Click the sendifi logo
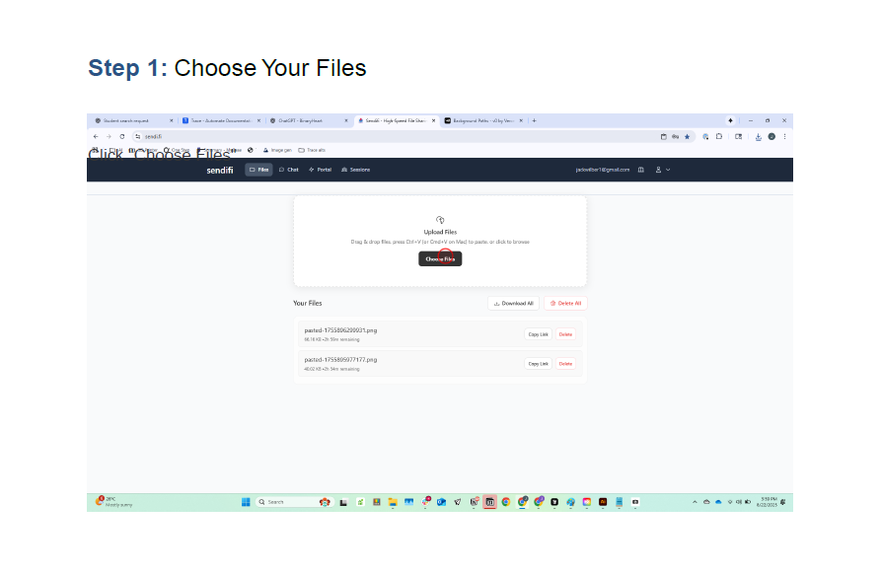The height and width of the screenshot is (575, 881). tap(220, 170)
